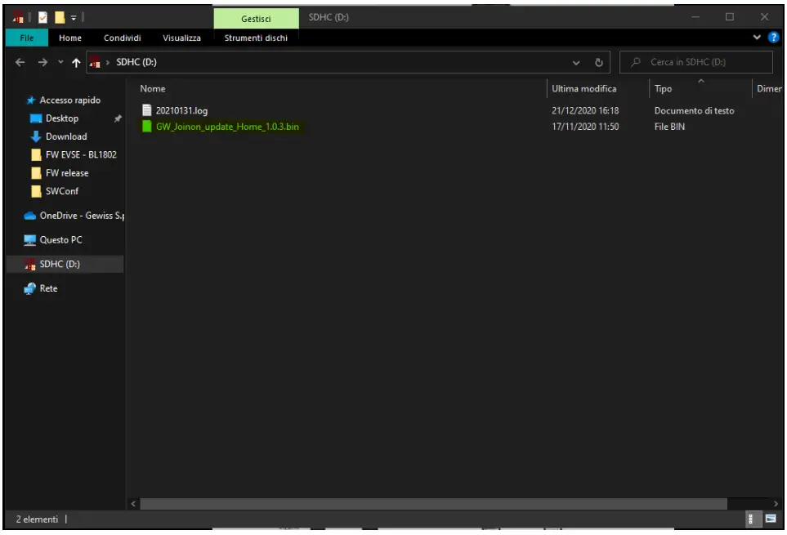The height and width of the screenshot is (535, 787).
Task: Open FW EVSE - BL1802 folder
Action: coord(81,154)
